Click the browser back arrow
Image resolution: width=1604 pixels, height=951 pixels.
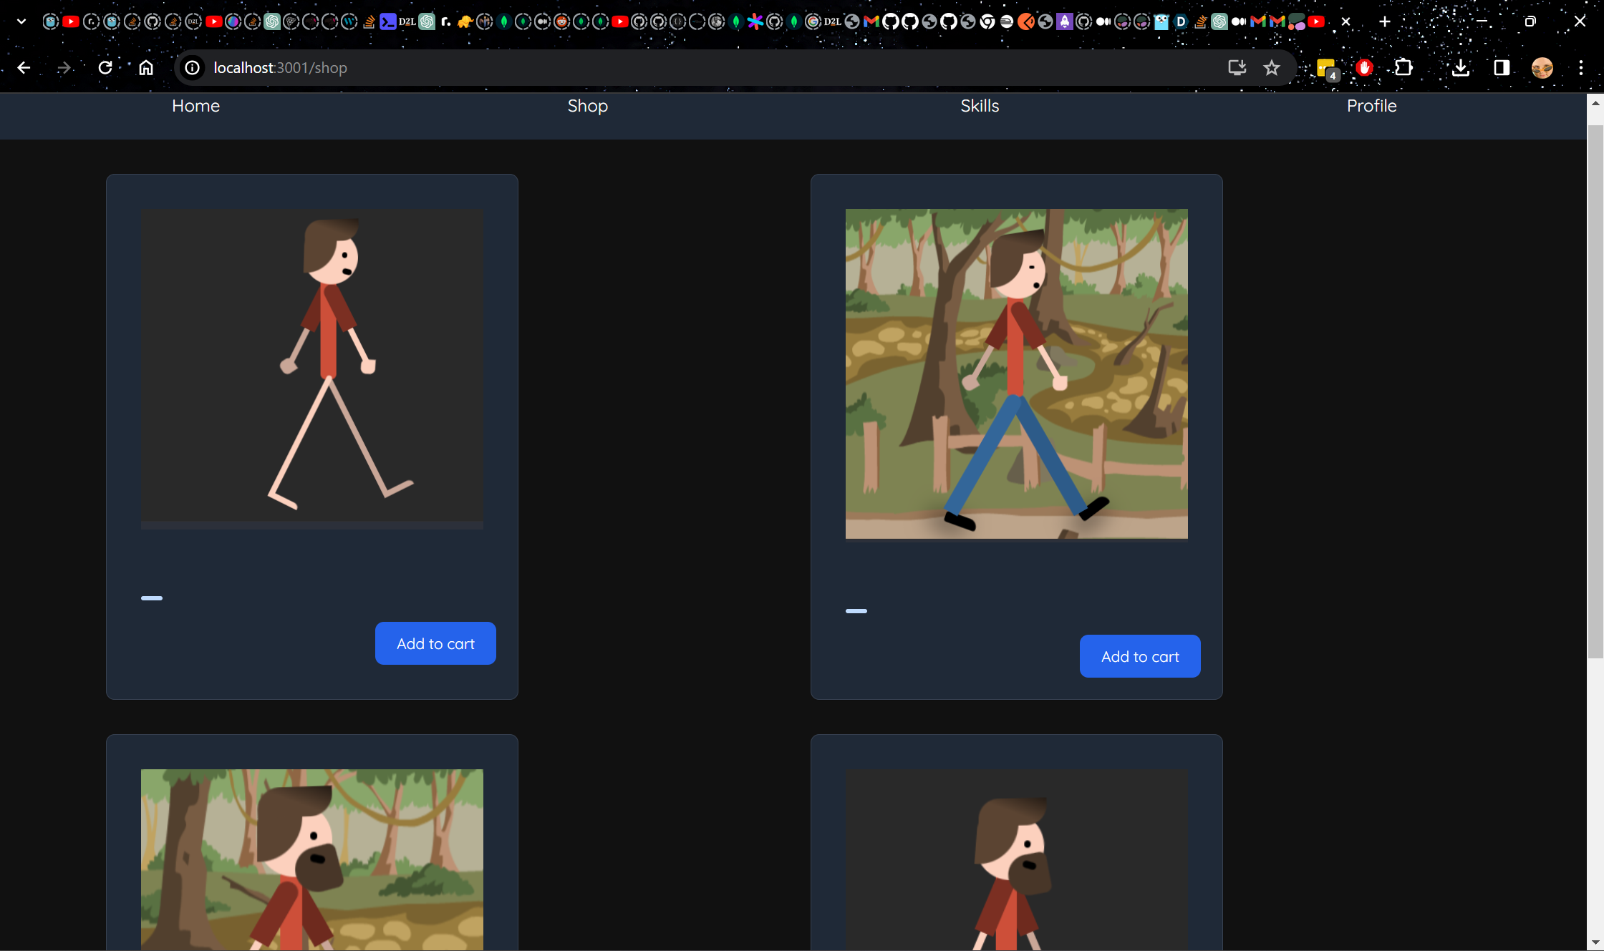[24, 67]
